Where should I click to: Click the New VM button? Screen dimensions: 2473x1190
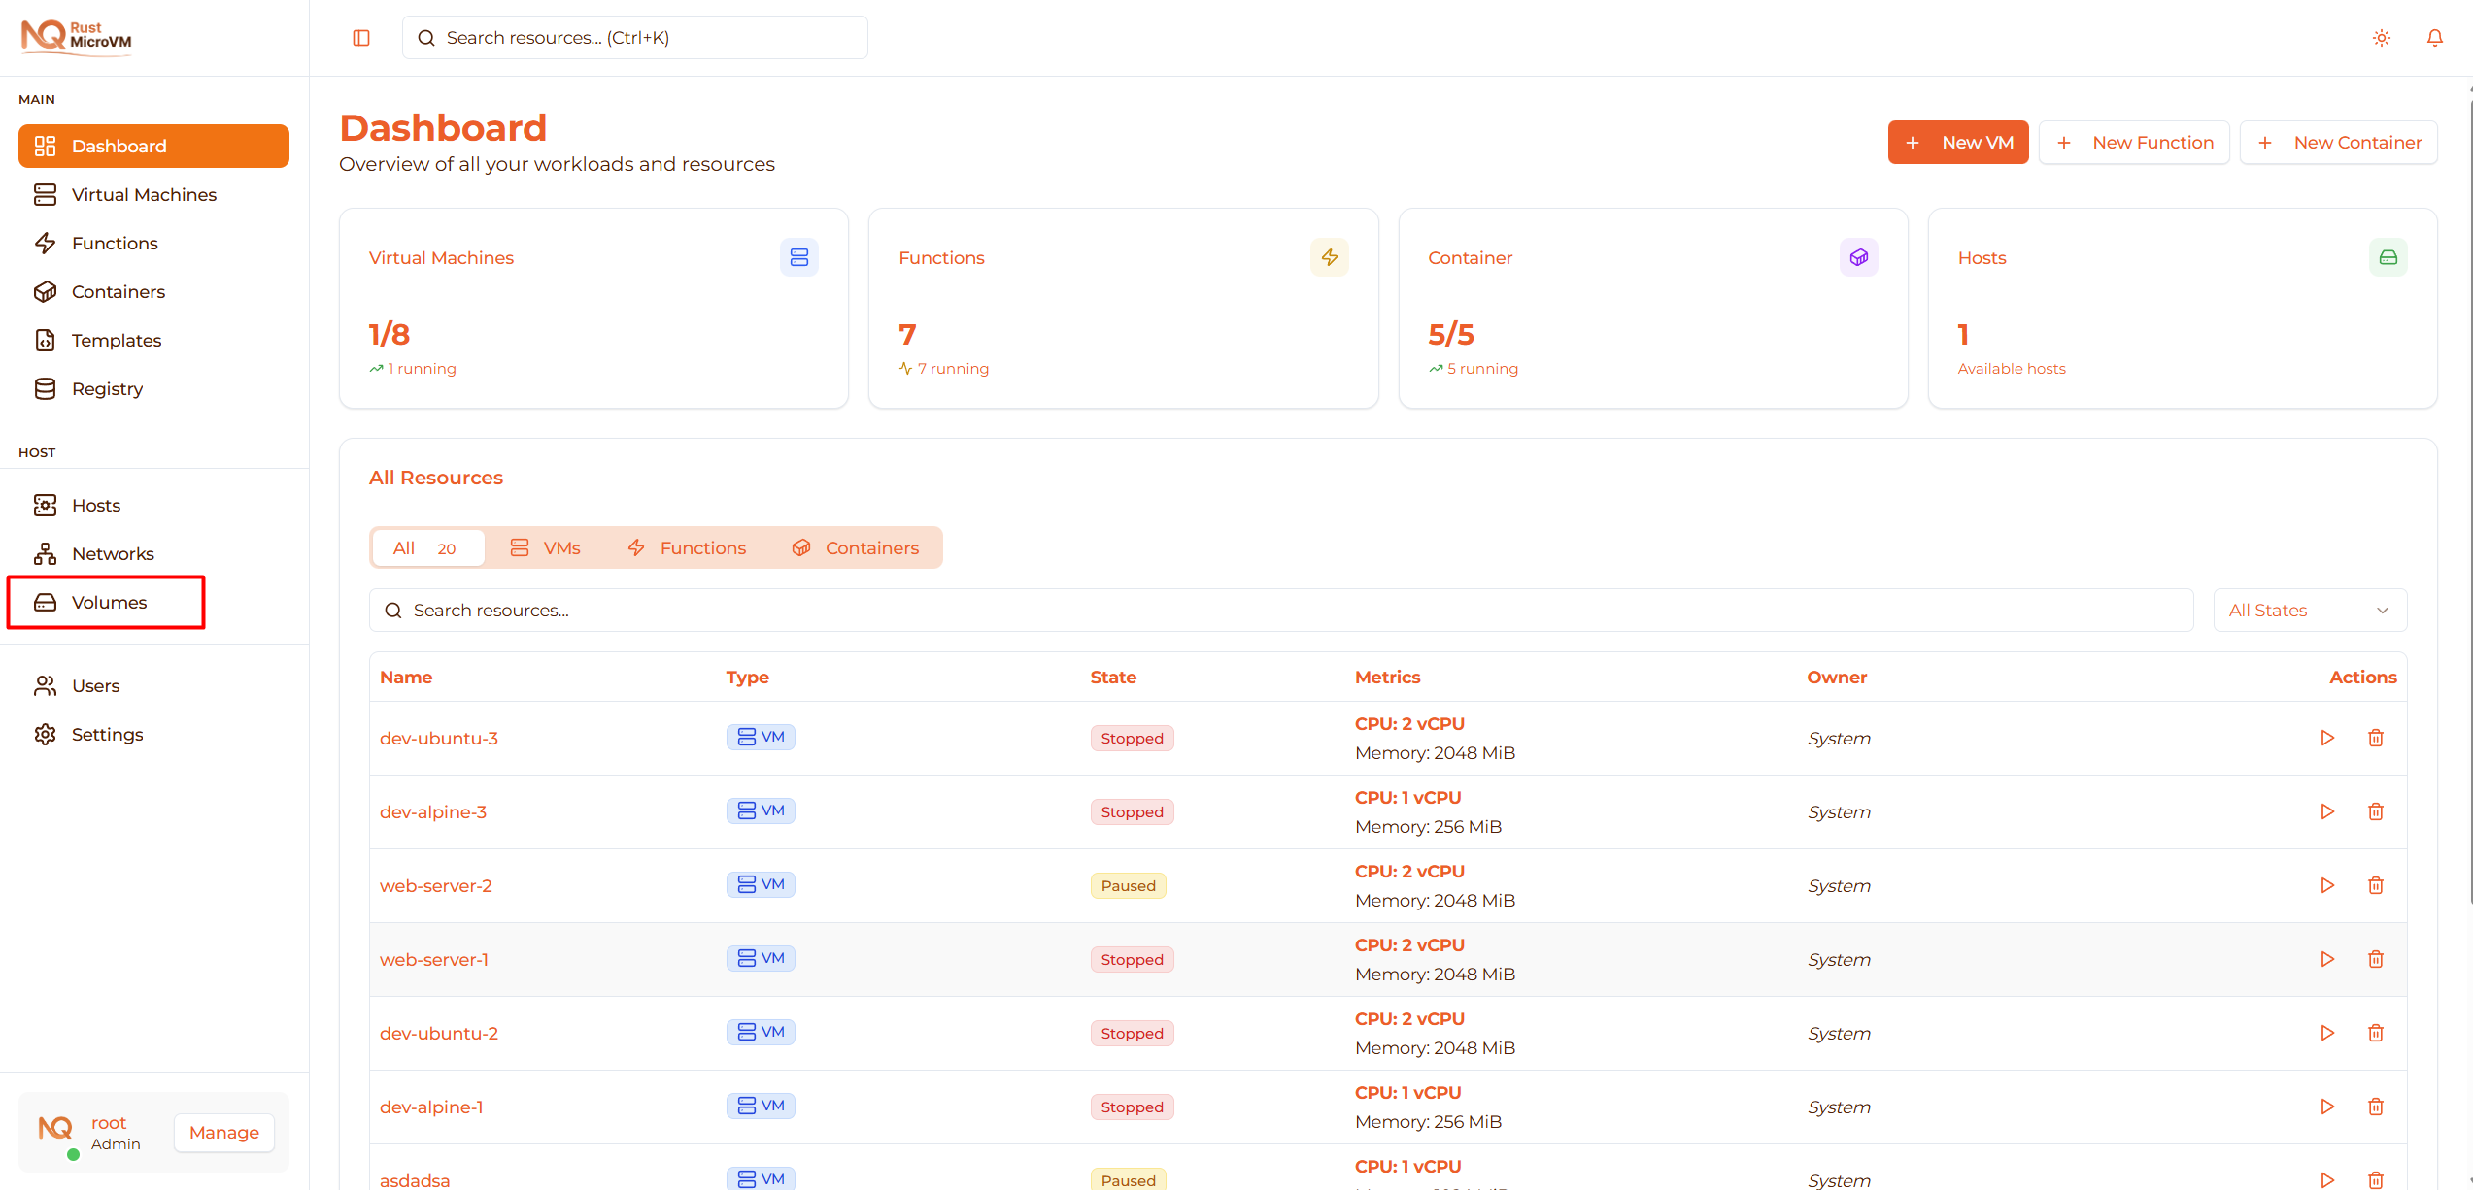(x=1957, y=142)
